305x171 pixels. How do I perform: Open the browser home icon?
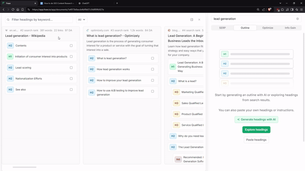click(18, 9)
